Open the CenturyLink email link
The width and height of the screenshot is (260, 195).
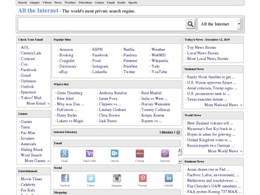[31, 53]
